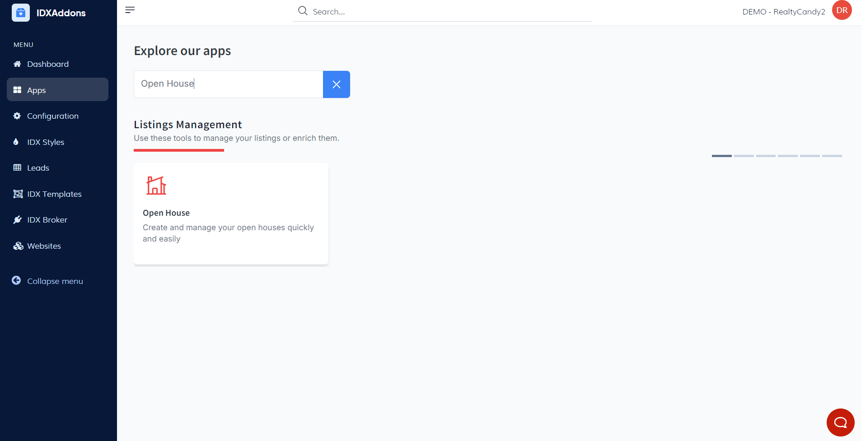Click the Dashboard home icon
This screenshot has height=441, width=861.
pyautogui.click(x=17, y=64)
